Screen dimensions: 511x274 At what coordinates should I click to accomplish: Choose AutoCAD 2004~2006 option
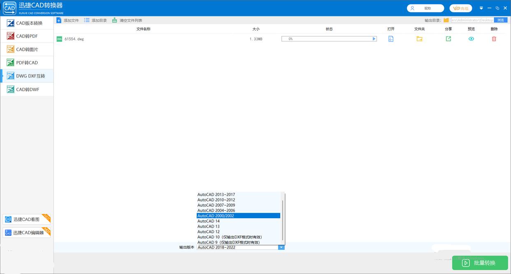pyautogui.click(x=239, y=210)
